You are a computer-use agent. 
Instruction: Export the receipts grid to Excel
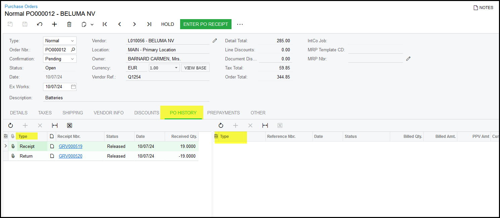pos(70,125)
